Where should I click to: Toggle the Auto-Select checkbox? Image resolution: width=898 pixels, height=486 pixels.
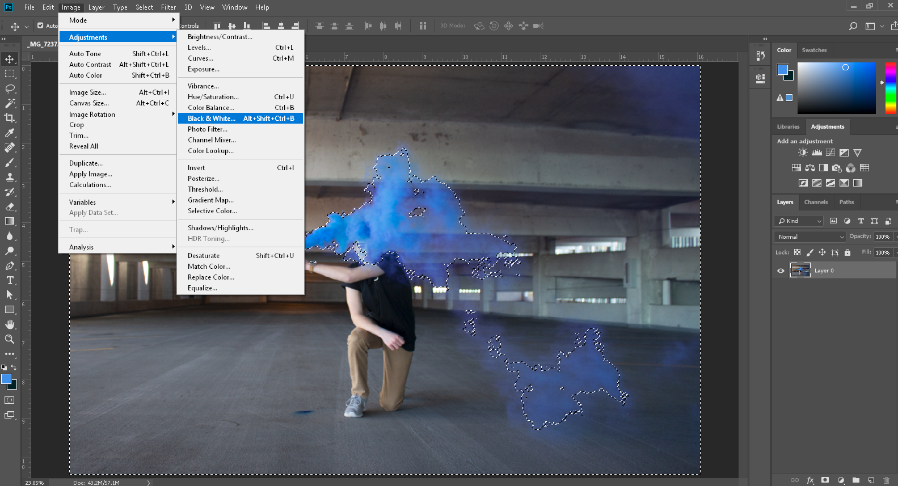[x=40, y=26]
